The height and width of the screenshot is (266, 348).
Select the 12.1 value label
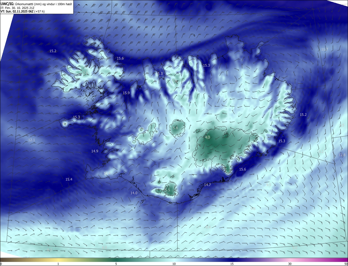coord(32,140)
